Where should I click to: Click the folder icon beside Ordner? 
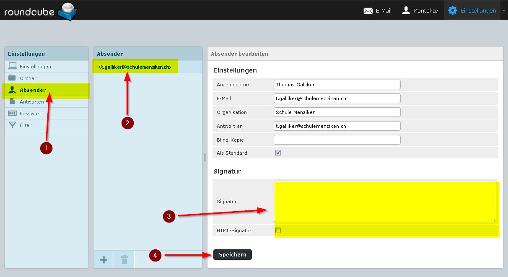(x=13, y=78)
